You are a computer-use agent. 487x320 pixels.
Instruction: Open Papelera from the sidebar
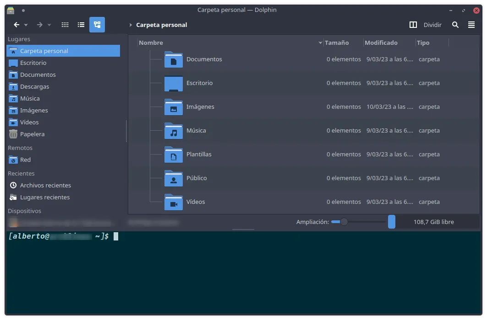tap(33, 134)
